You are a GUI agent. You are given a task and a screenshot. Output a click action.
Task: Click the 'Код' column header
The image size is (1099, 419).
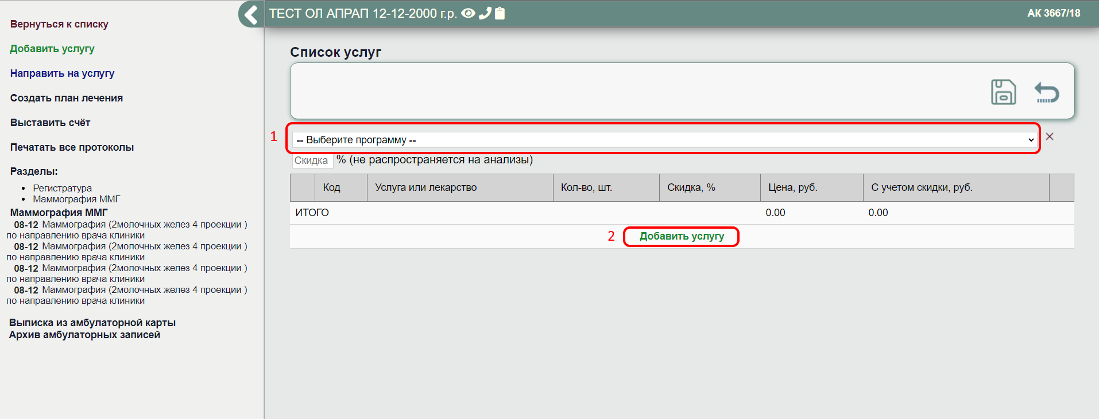[341, 187]
